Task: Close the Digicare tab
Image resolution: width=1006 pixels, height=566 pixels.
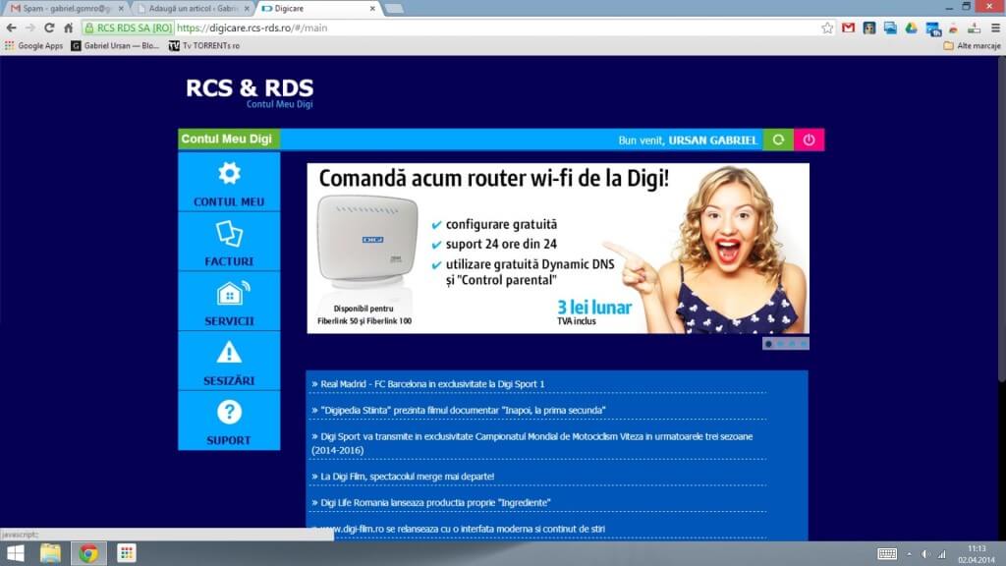Action: (372, 8)
